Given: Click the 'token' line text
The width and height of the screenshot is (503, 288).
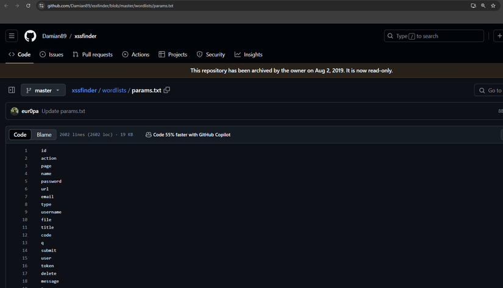Looking at the screenshot, I should (x=48, y=266).
